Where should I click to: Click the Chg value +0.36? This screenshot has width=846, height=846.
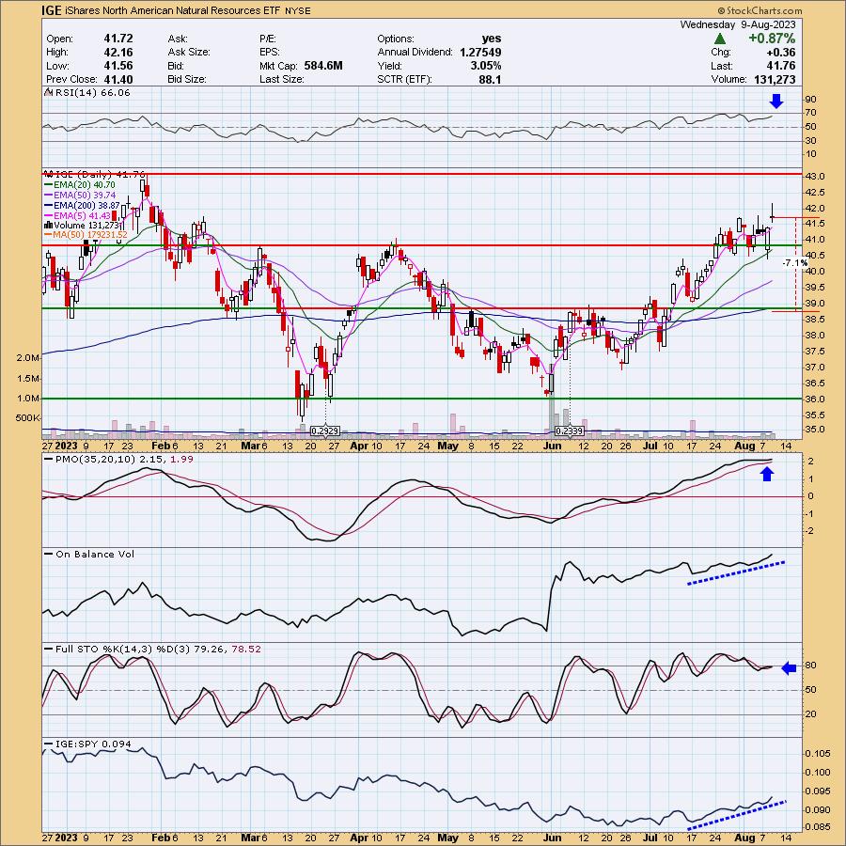pos(781,53)
